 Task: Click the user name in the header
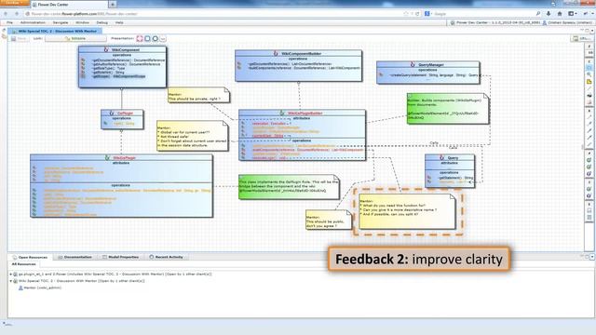click(570, 22)
